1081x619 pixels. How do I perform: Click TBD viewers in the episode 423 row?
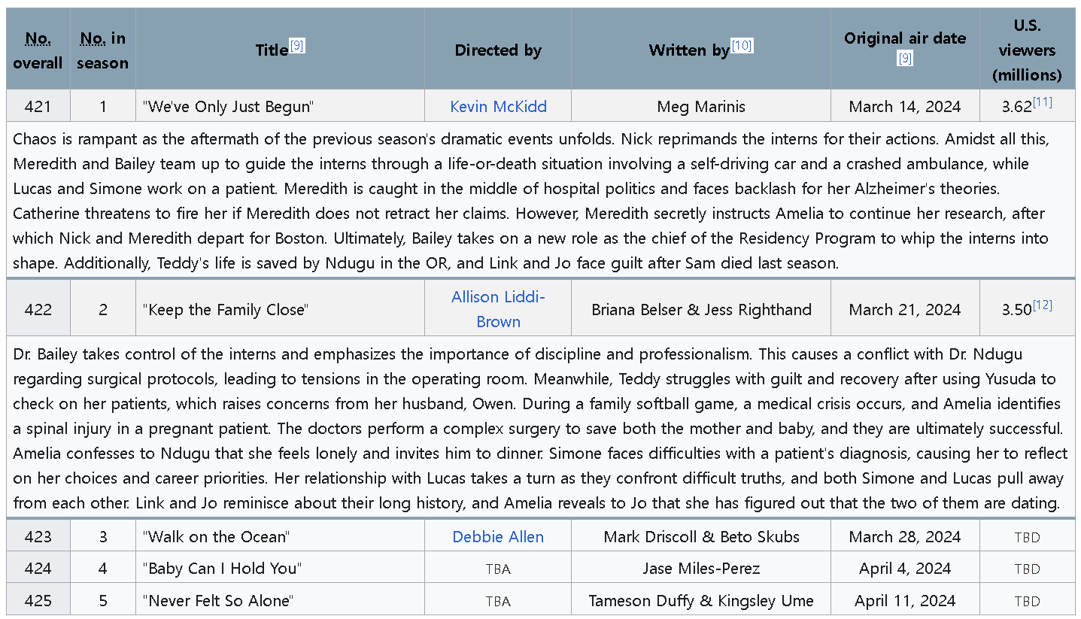pyautogui.click(x=1027, y=538)
